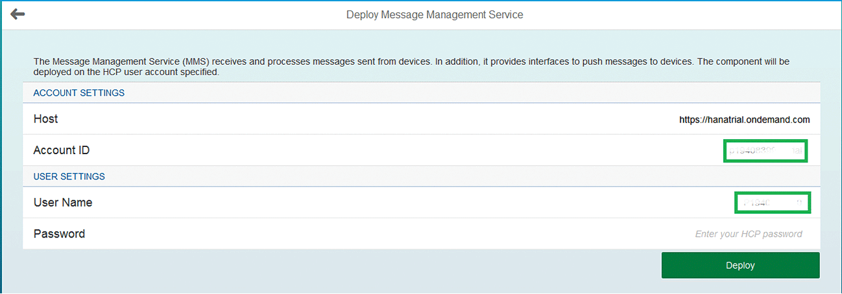Screen dimensions: 842x294
Task: Click the middle of the Password row
Action: pos(389,234)
